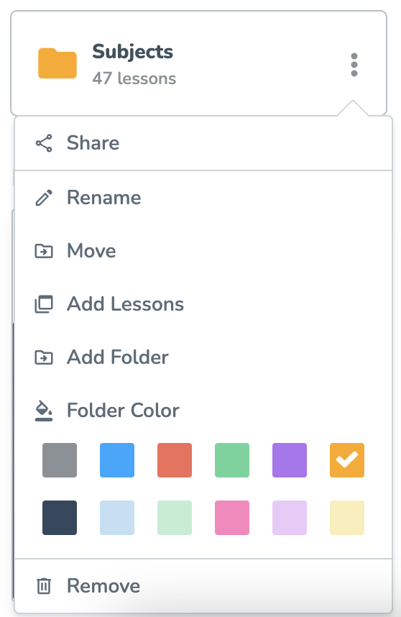The image size is (401, 617).
Task: Apply the purple folder color swatch
Action: pos(290,460)
